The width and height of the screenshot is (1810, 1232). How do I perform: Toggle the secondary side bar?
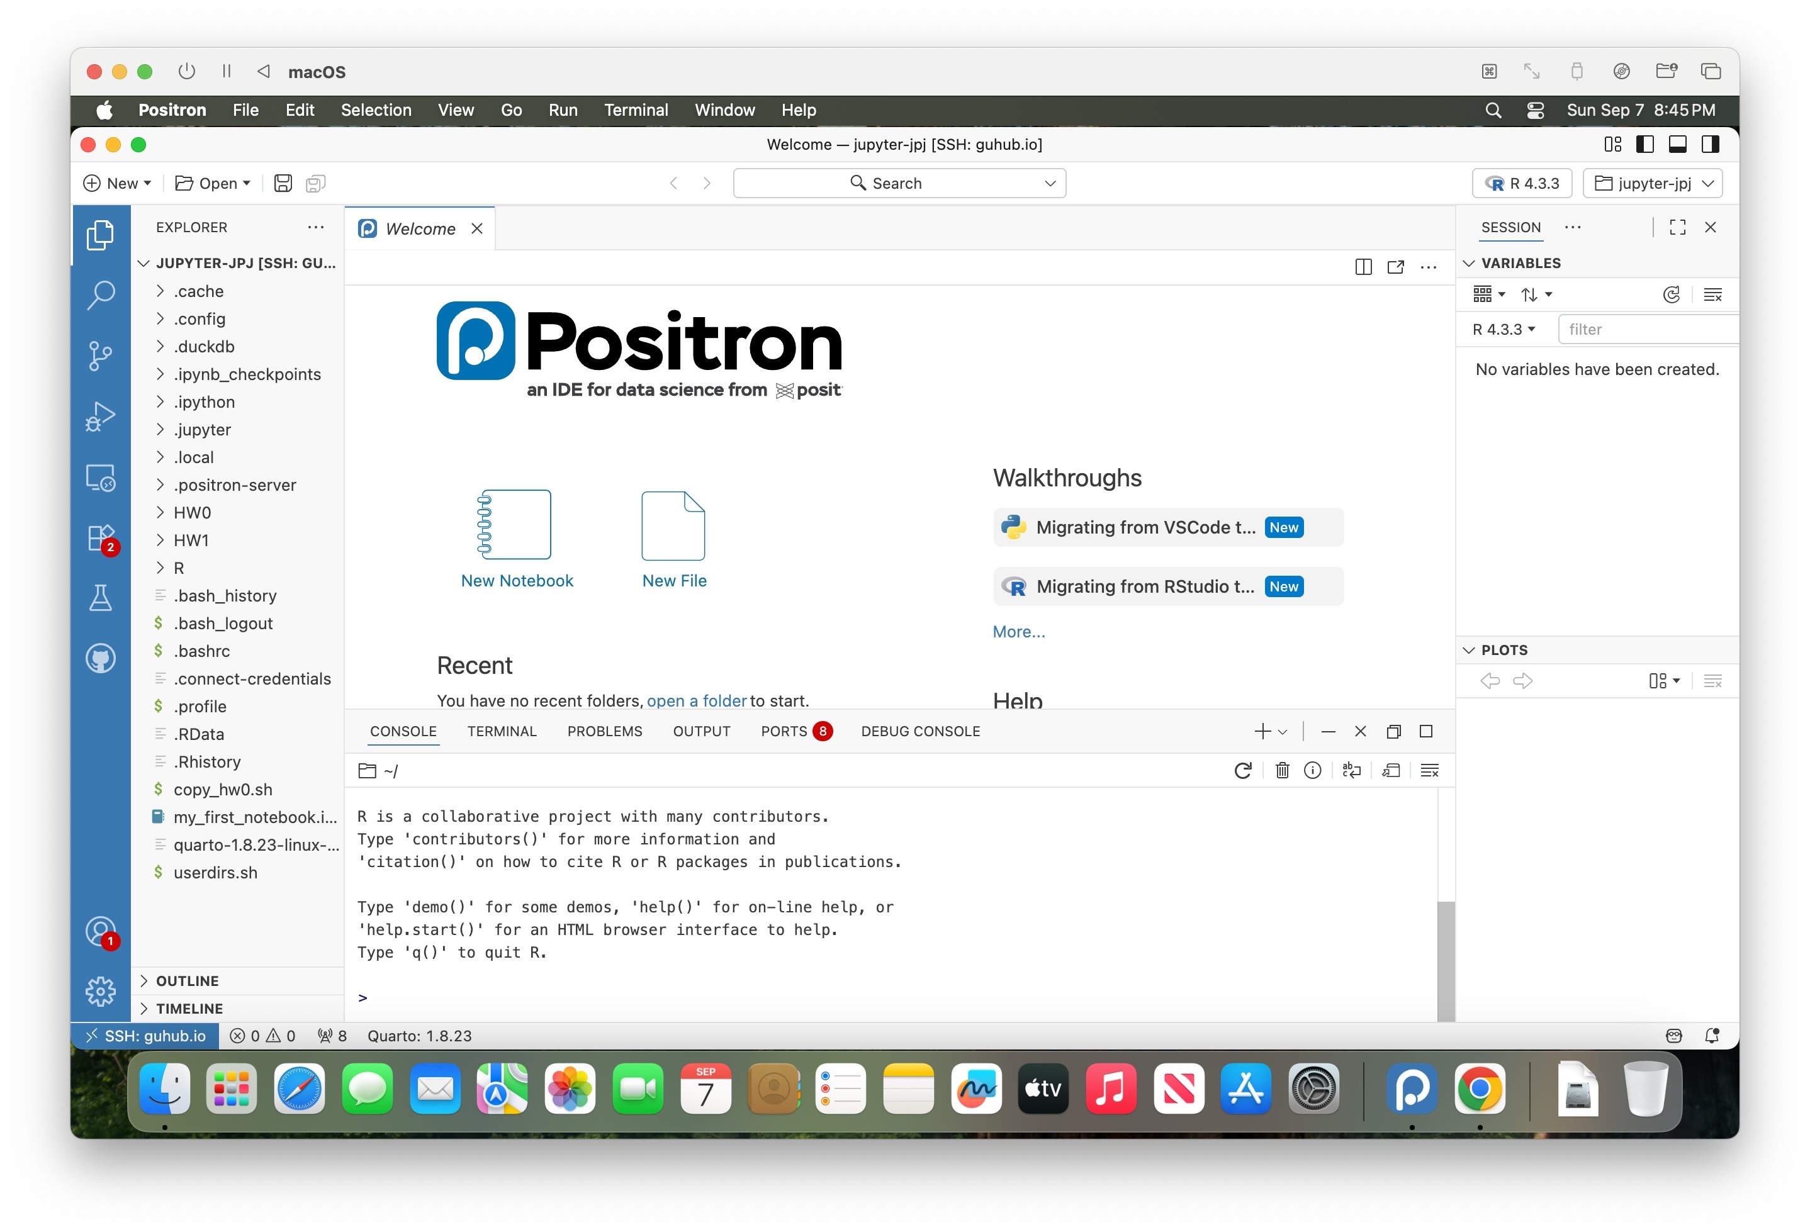(x=1711, y=144)
